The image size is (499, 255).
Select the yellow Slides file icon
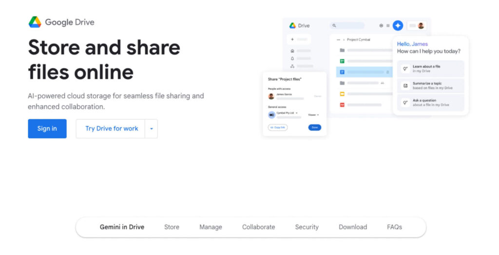coord(342,94)
